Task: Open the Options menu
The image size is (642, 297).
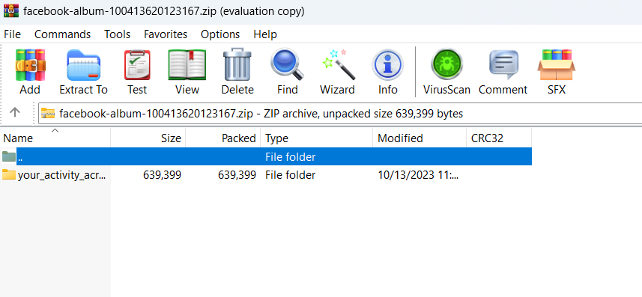Action: point(220,34)
